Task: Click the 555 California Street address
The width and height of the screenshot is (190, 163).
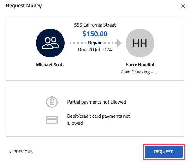Action: tap(95, 25)
